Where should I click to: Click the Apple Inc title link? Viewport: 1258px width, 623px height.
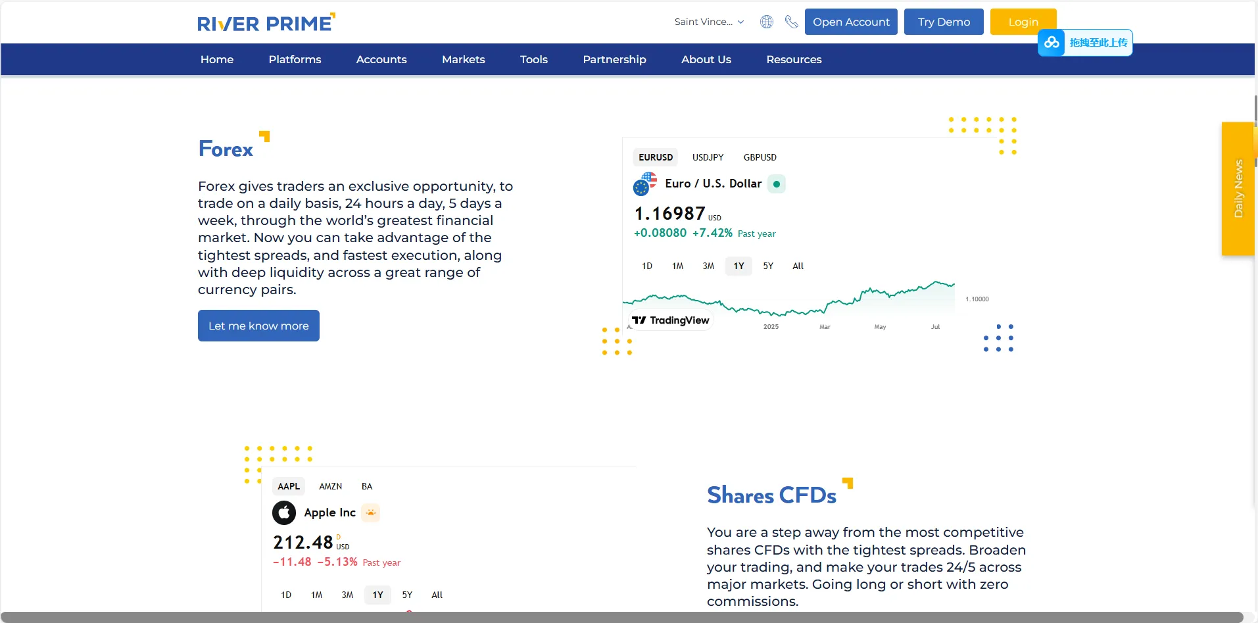[329, 512]
